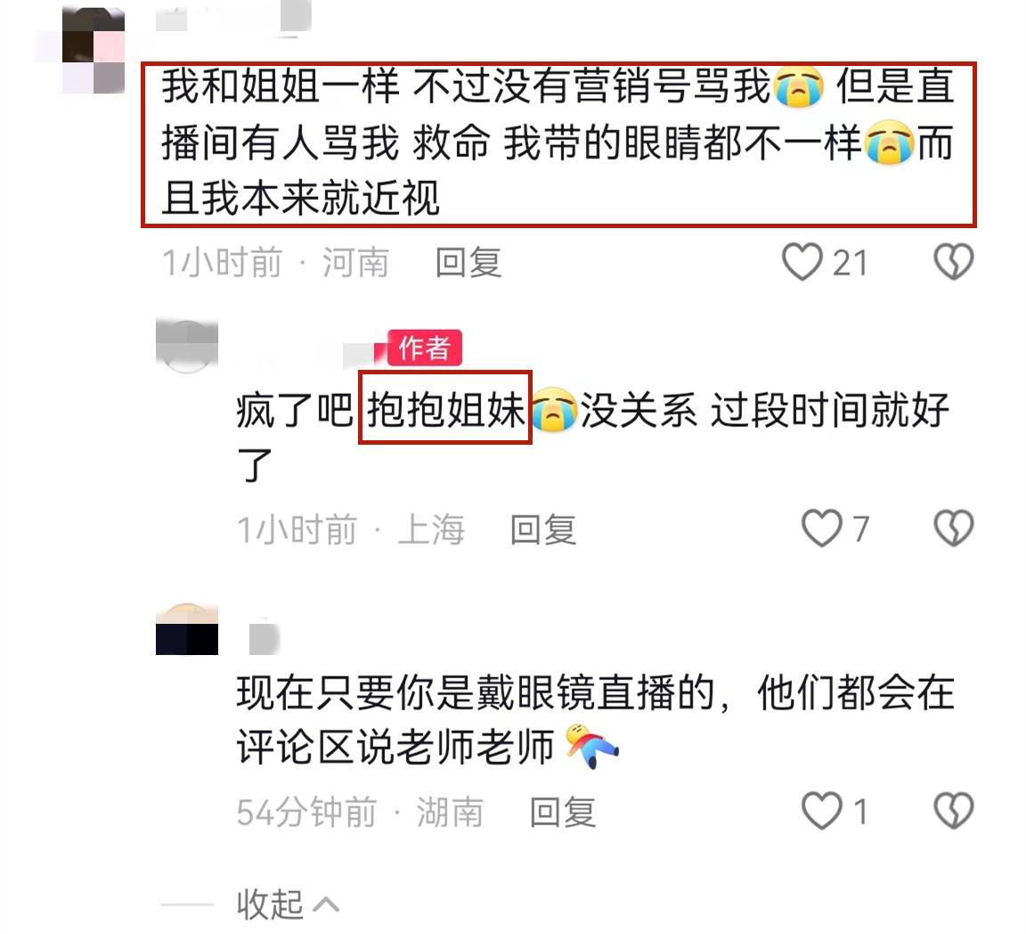Viewport: 1026px width, 934px height.
Task: Reply to the Henan comment
Action: (x=468, y=263)
